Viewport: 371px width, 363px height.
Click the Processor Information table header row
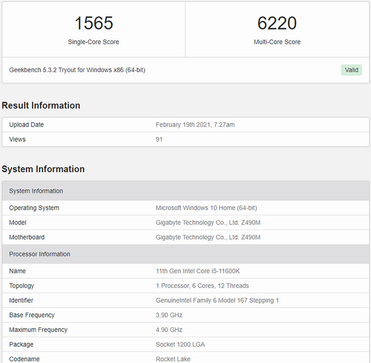[x=185, y=254]
